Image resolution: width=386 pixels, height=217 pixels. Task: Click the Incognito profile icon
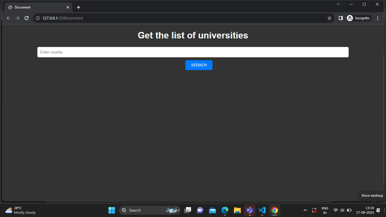click(x=350, y=18)
